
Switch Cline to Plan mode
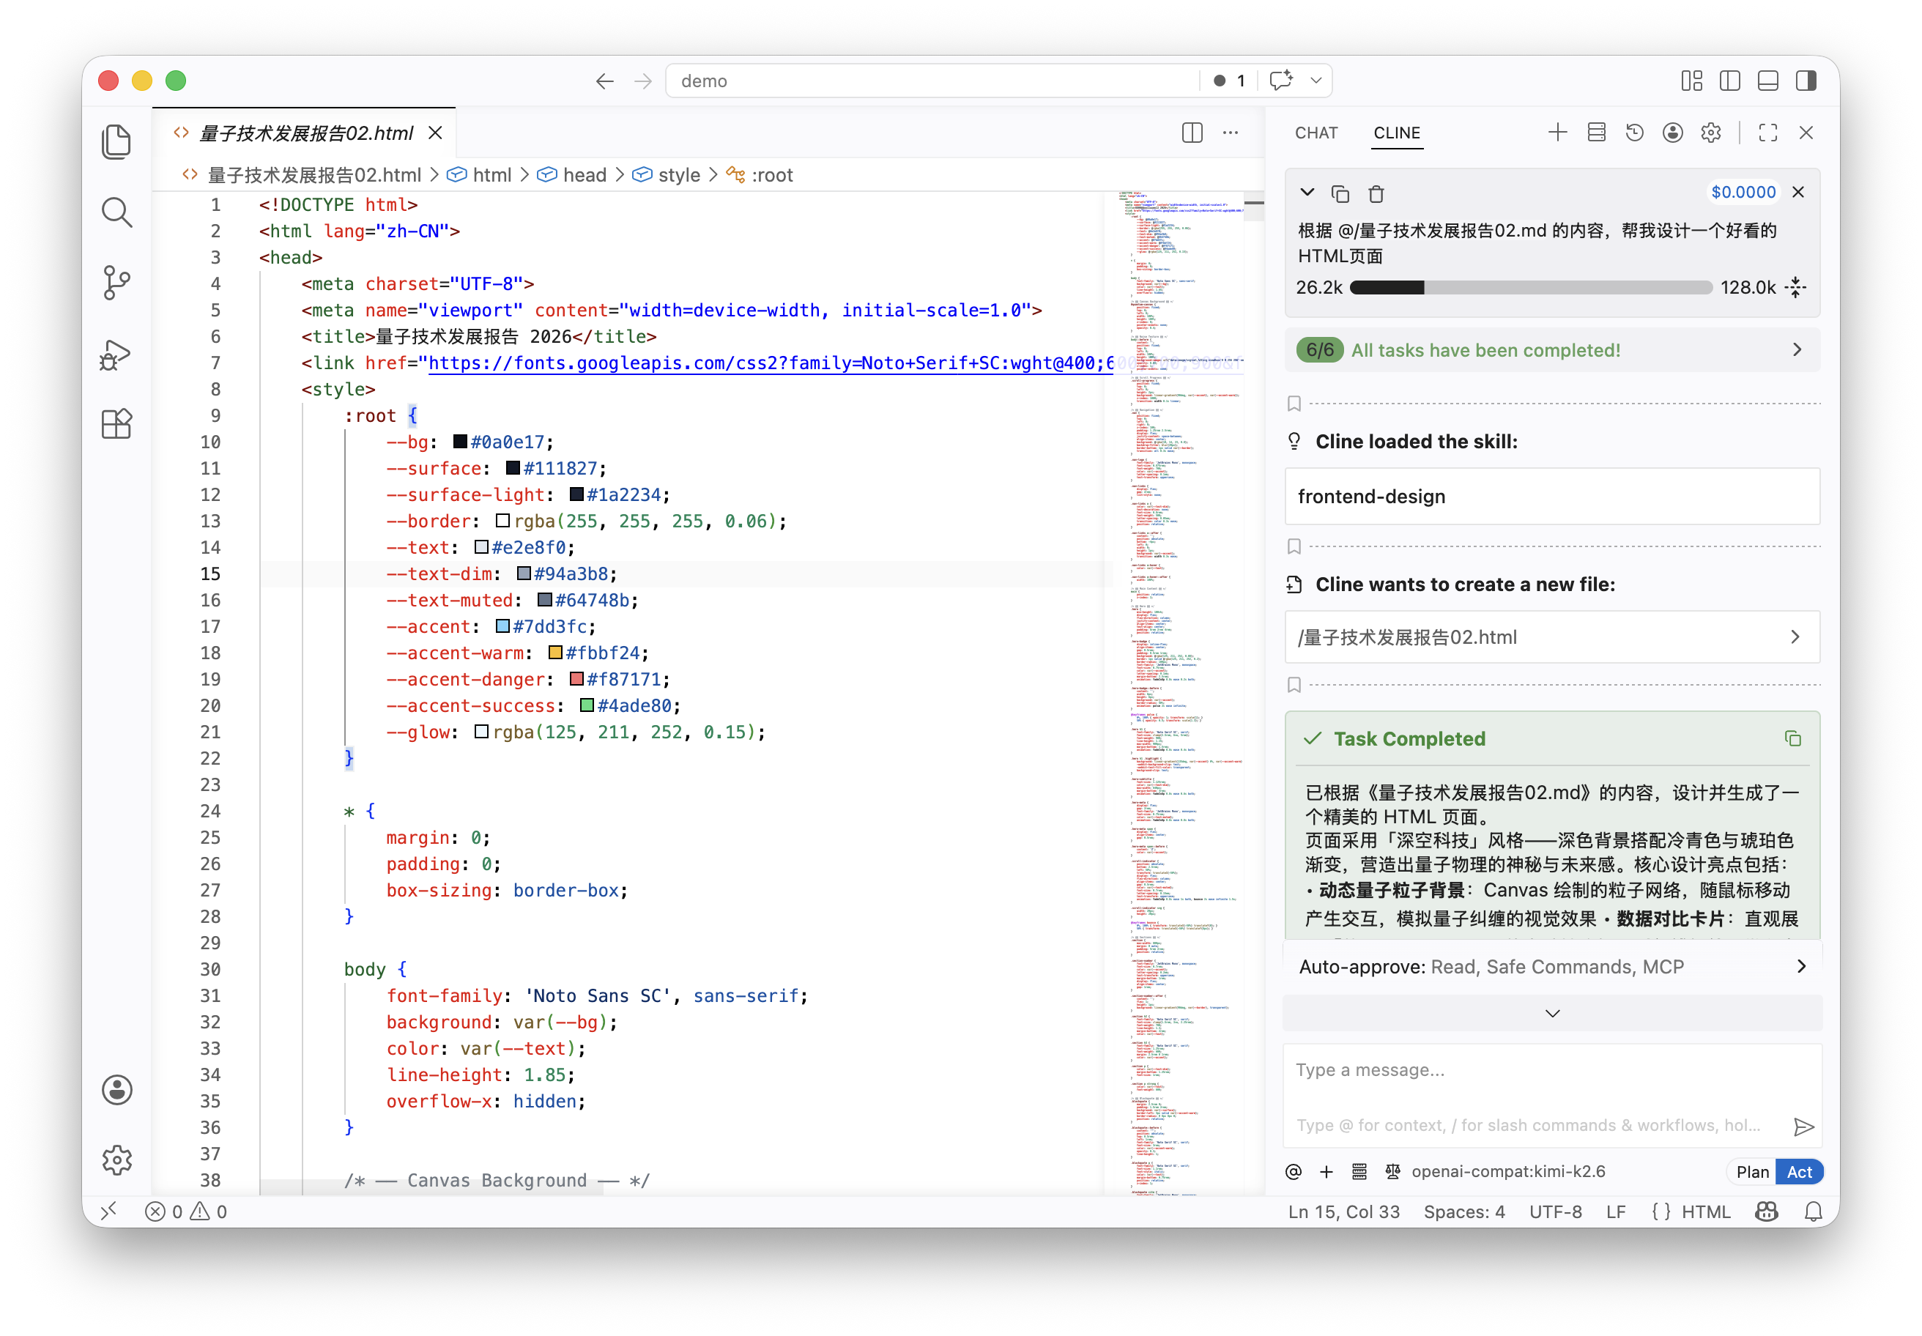point(1752,1172)
